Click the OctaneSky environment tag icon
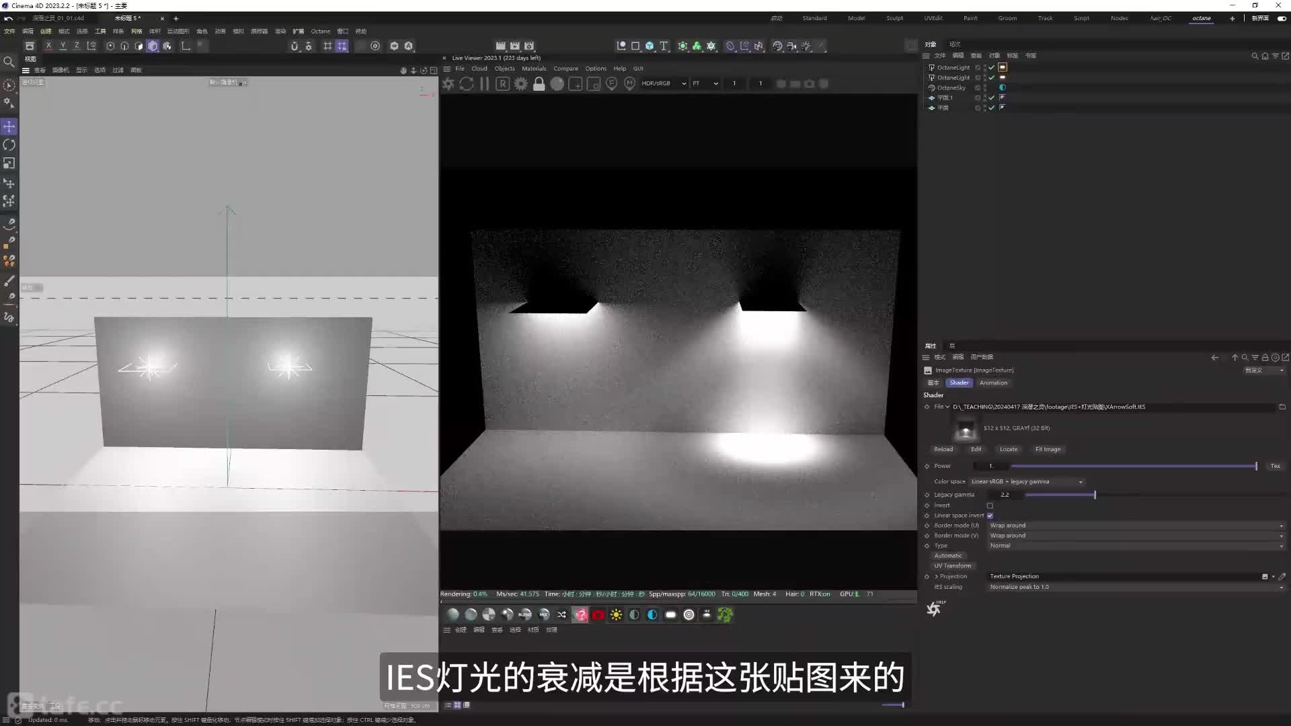The height and width of the screenshot is (726, 1291). point(1002,87)
